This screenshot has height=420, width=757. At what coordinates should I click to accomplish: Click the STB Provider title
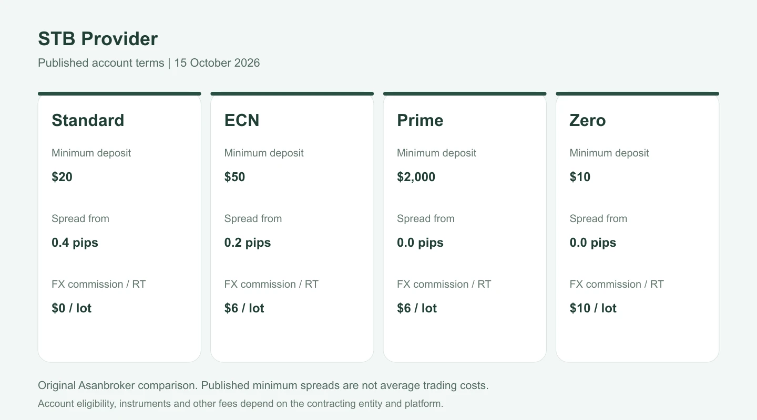click(x=98, y=39)
